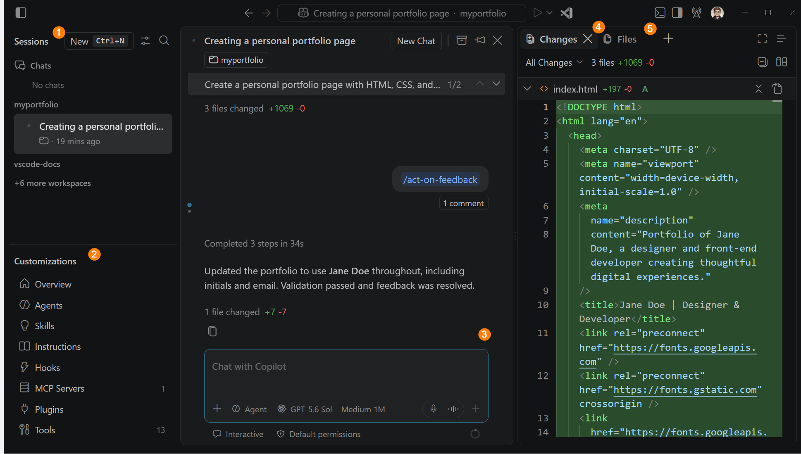
Task: Open 'Default permissions' picker
Action: (x=319, y=434)
